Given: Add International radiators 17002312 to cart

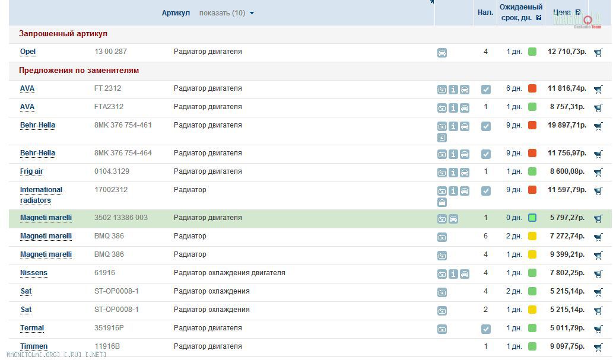Looking at the screenshot, I should [x=598, y=190].
